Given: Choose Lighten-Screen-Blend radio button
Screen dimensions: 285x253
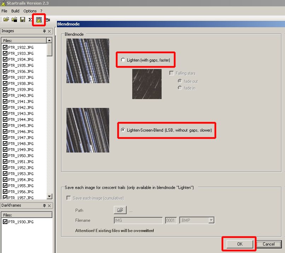Looking at the screenshot, I should click(x=123, y=130).
